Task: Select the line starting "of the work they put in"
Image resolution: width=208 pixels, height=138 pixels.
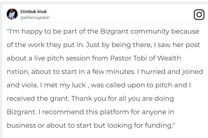Action: pyautogui.click(x=103, y=45)
